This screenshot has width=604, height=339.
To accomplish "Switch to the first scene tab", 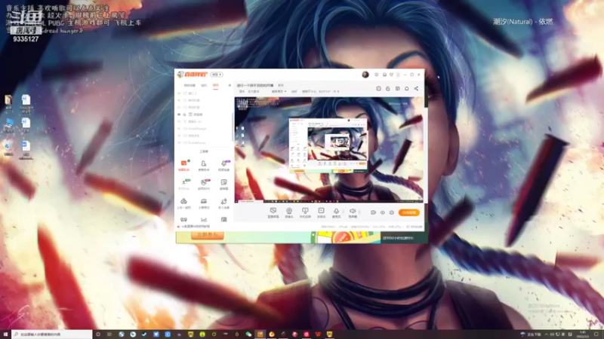I will tap(190, 85).
